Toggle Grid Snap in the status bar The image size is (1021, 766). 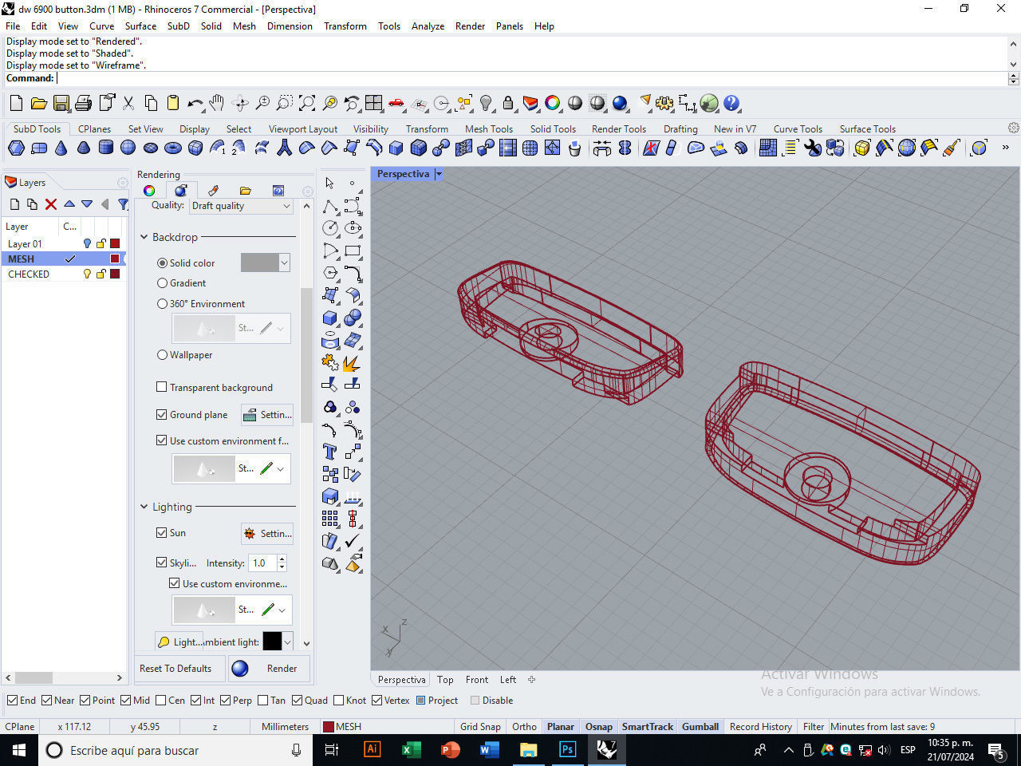pyautogui.click(x=480, y=727)
